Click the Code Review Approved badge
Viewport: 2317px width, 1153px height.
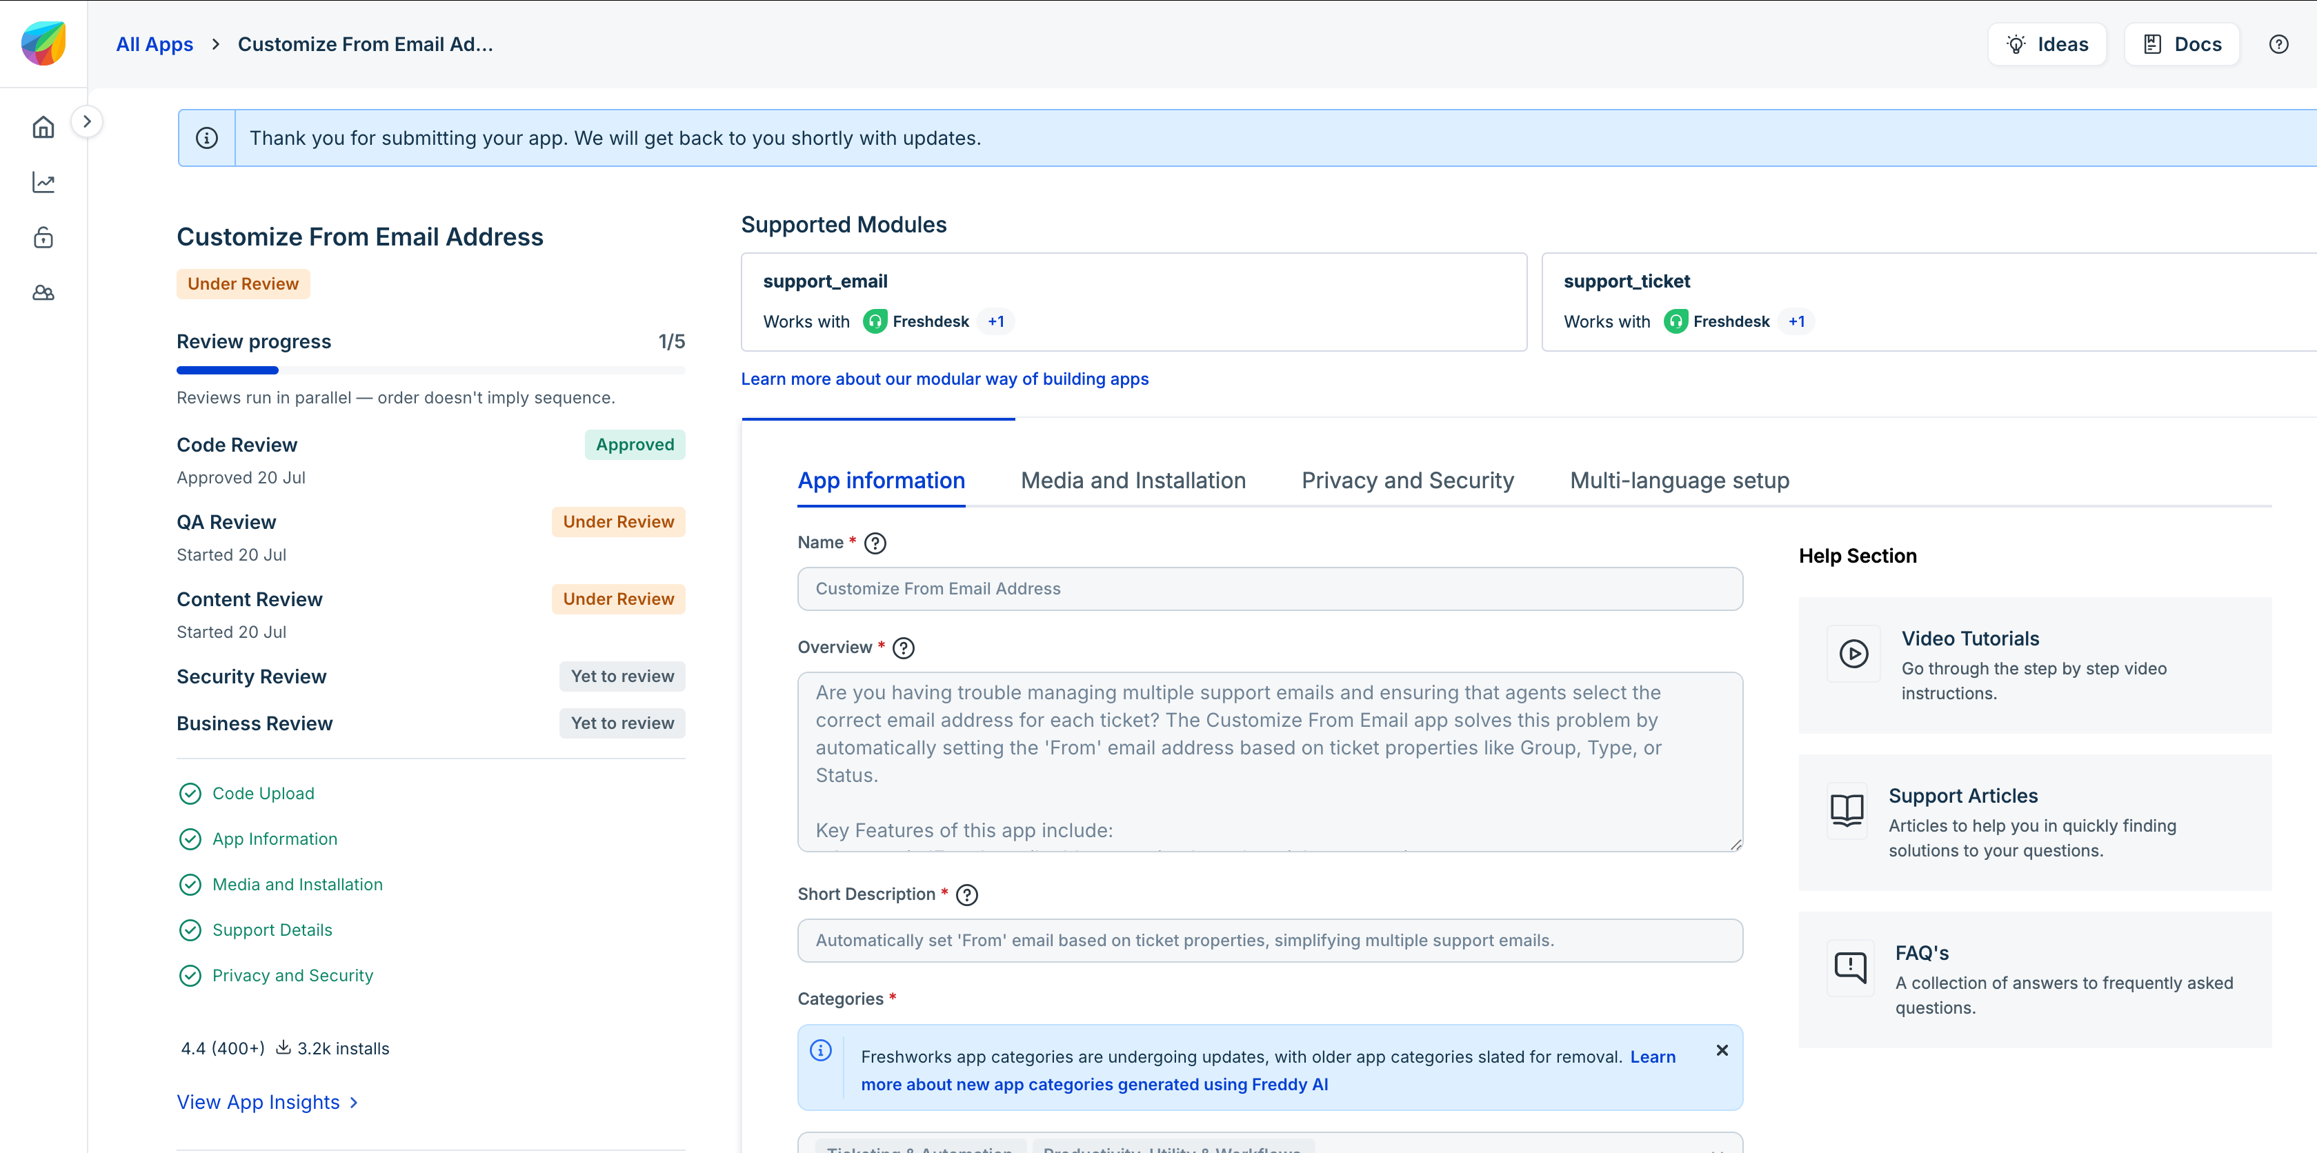click(635, 444)
